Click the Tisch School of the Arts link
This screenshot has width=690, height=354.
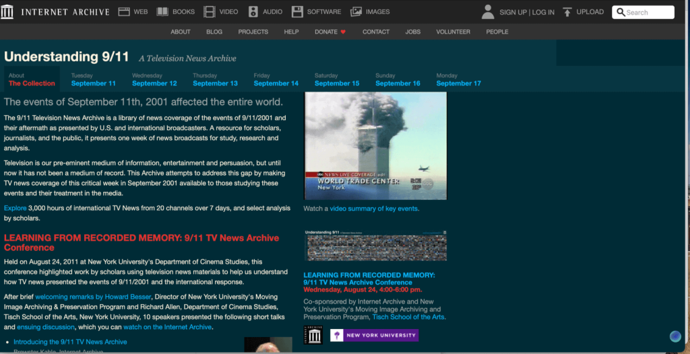point(408,316)
